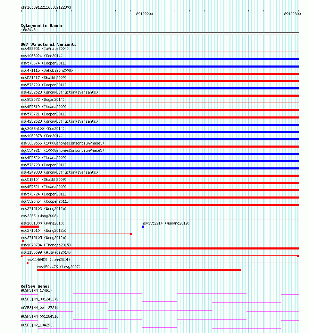Open dgv554e214 (1000GenomesConsortiumPhase3) entry

tap(62, 150)
